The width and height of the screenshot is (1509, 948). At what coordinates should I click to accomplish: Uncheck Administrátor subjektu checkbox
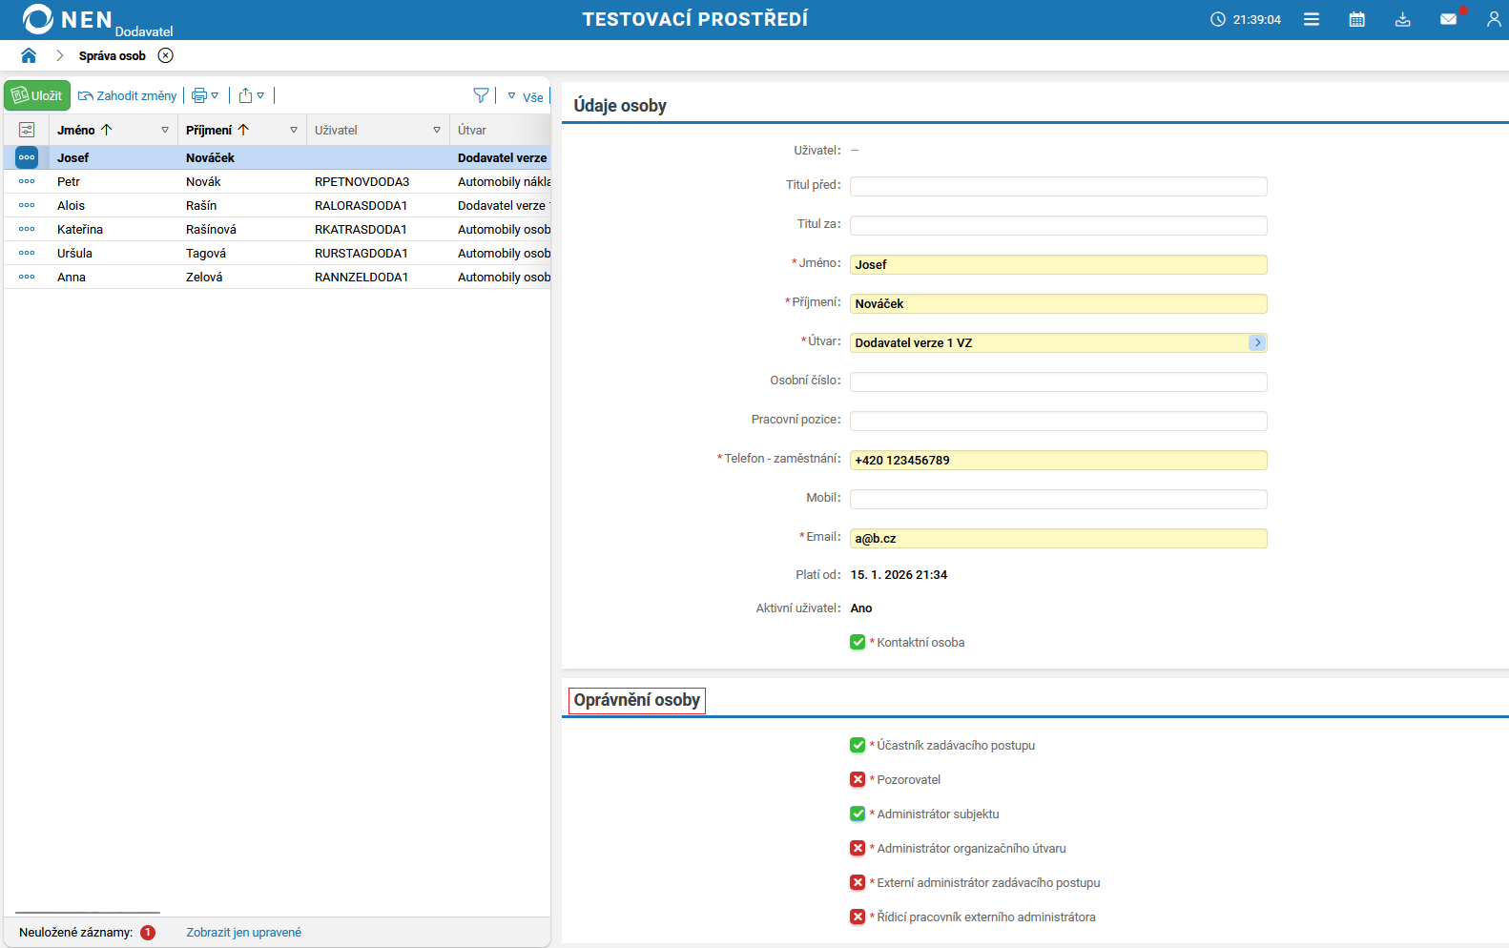(x=858, y=814)
